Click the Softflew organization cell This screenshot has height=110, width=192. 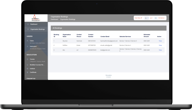click(65, 45)
